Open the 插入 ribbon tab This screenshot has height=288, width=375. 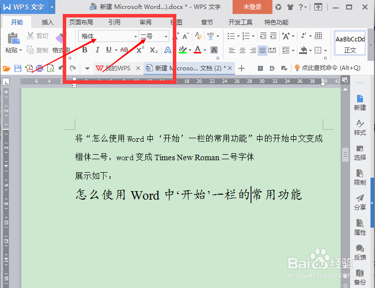[x=48, y=22]
